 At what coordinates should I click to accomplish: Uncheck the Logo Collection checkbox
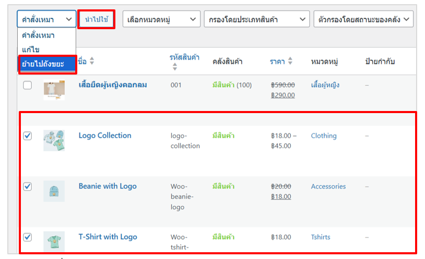[28, 136]
